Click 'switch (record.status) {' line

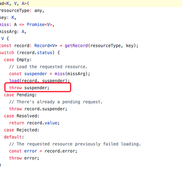point(30,53)
